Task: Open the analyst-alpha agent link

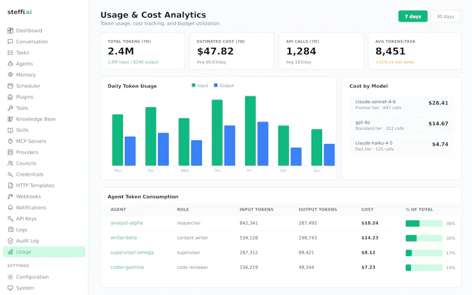Action: [127, 223]
